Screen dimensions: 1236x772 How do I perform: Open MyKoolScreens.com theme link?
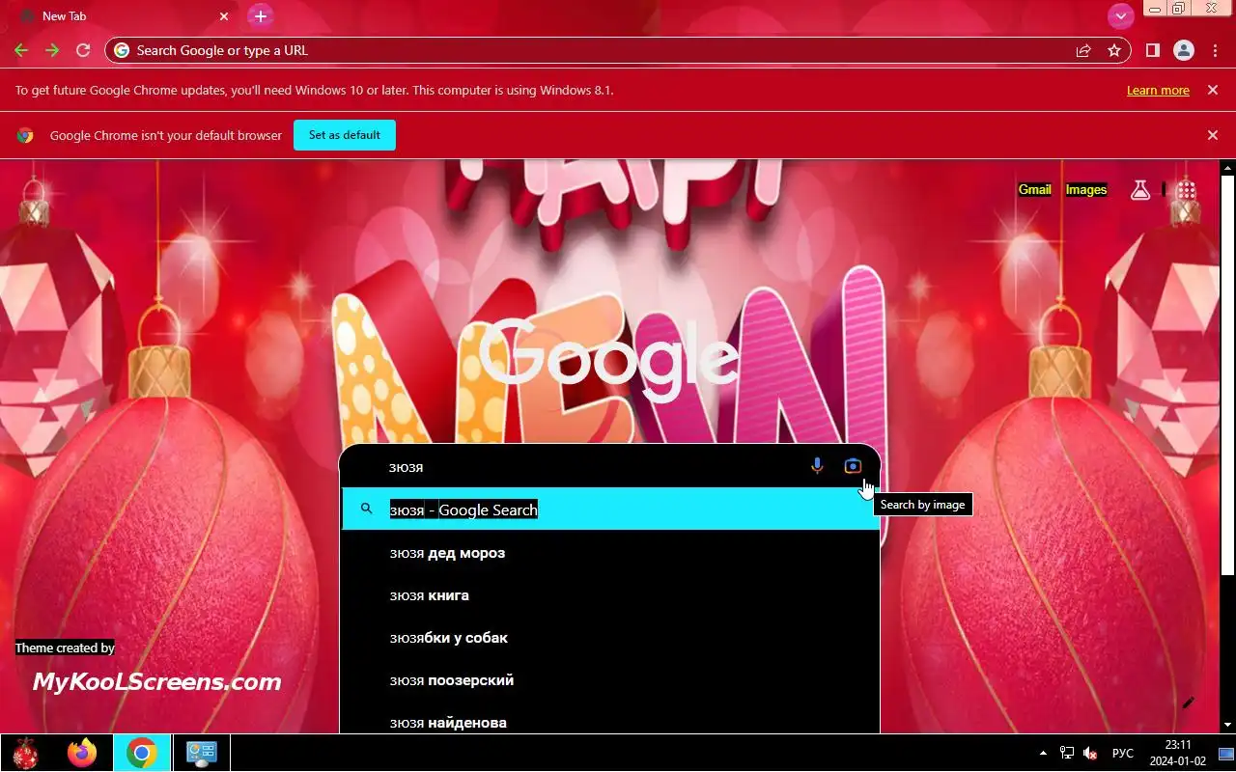(x=156, y=682)
